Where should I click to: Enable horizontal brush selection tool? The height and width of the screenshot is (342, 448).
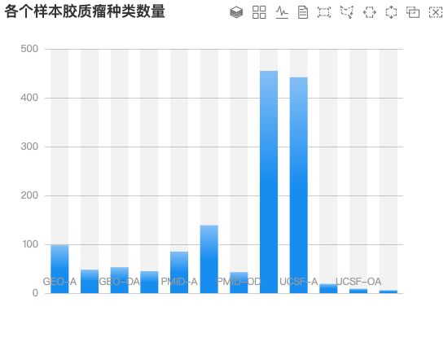pos(370,12)
